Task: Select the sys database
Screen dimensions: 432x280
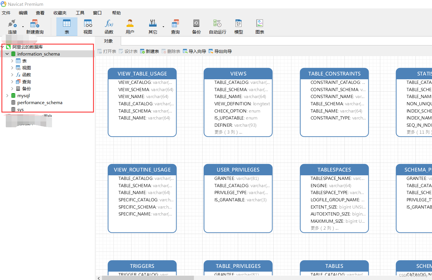Action: point(21,109)
